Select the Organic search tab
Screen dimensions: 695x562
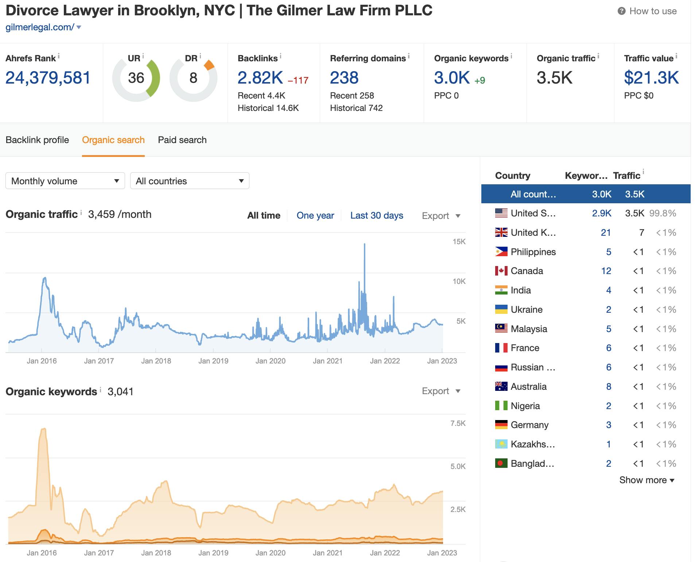[x=113, y=140]
